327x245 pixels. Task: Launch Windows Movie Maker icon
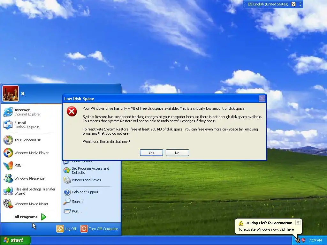(8, 204)
